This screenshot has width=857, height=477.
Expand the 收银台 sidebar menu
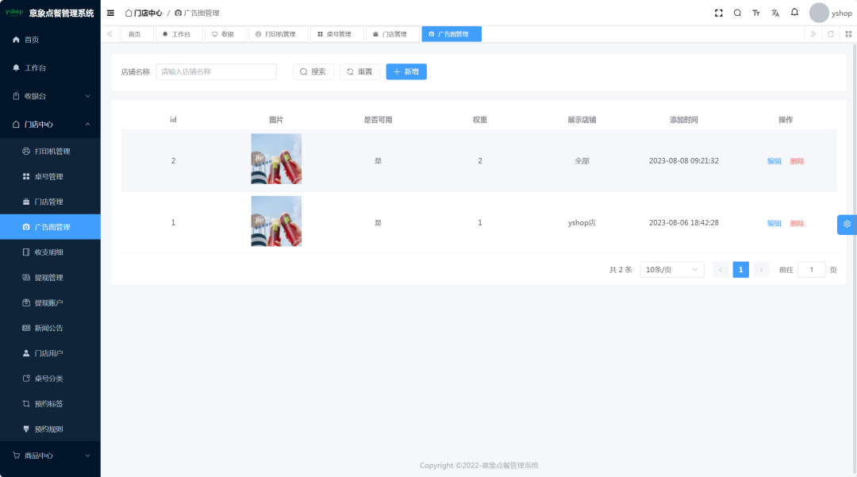click(50, 96)
